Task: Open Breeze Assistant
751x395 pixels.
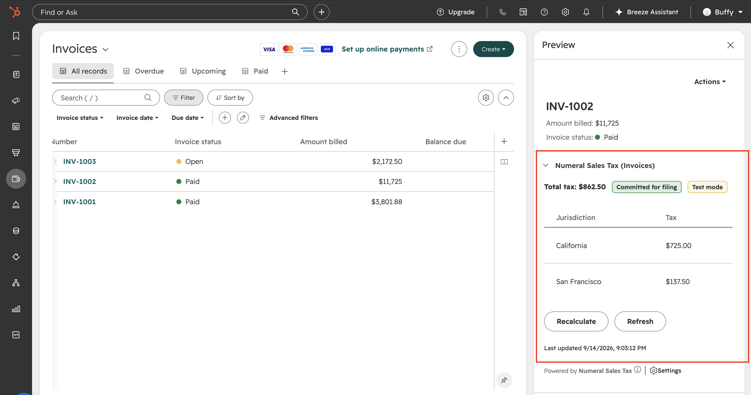Action: point(647,12)
